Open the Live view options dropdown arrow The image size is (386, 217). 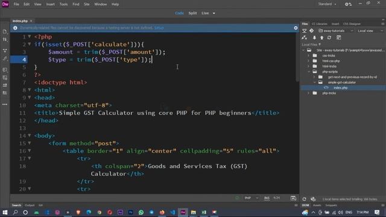coord(214,13)
